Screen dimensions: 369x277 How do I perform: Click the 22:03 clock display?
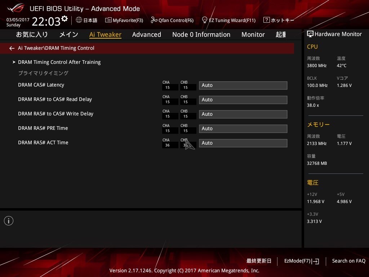46,21
